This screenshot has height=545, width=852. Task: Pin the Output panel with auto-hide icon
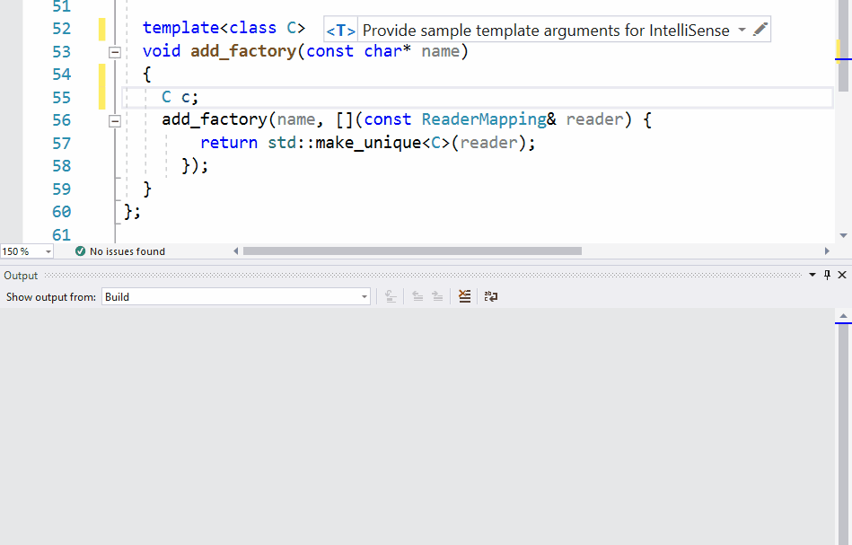(827, 275)
